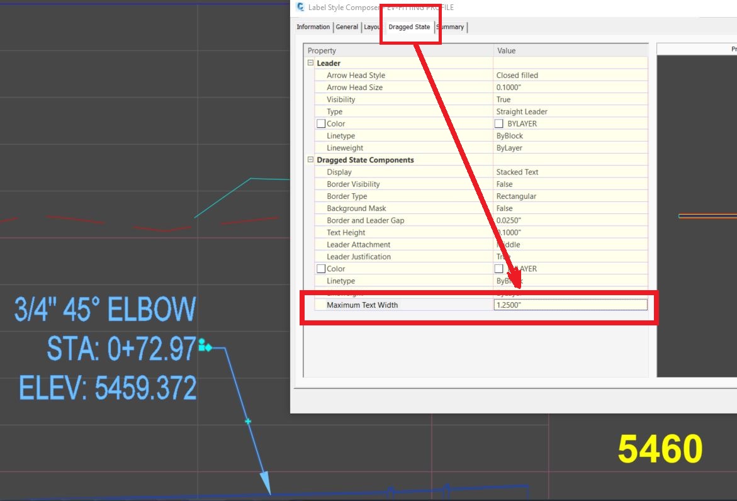Change the Display value Stacked Text
This screenshot has height=501, width=737.
click(x=570, y=172)
